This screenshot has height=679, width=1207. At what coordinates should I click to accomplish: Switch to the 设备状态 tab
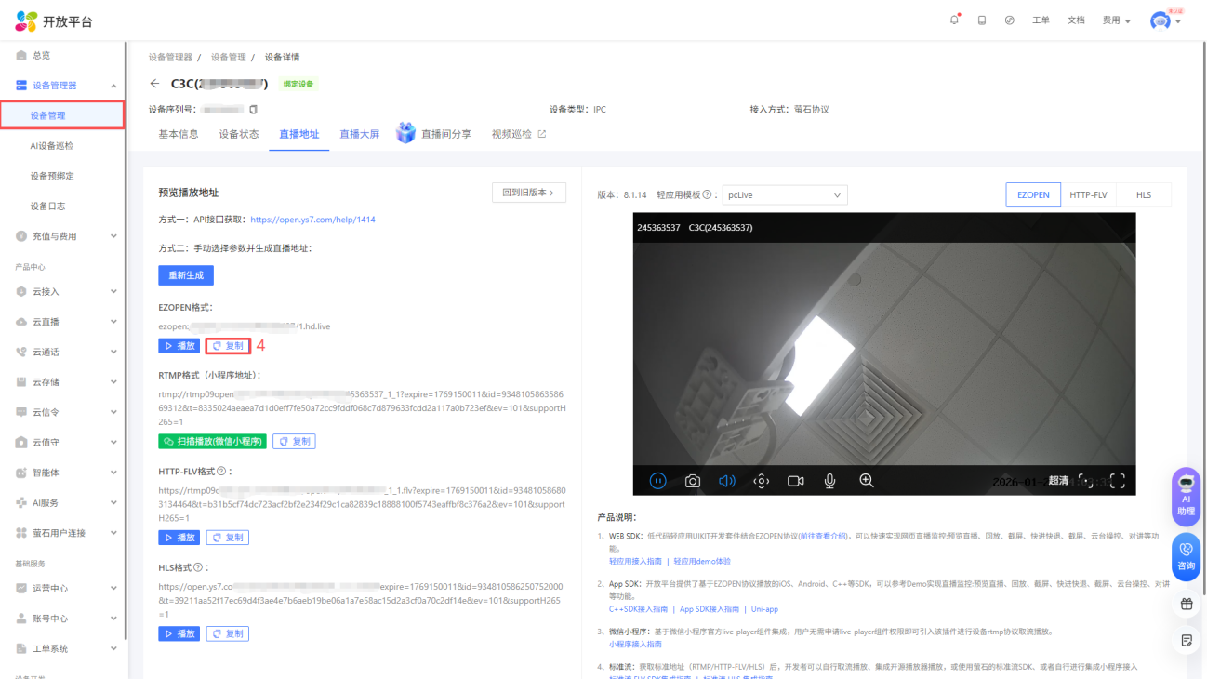pos(239,134)
